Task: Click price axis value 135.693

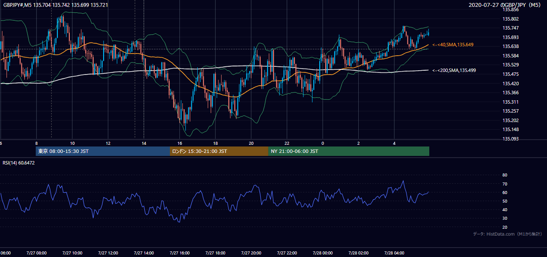Action: (x=511, y=37)
